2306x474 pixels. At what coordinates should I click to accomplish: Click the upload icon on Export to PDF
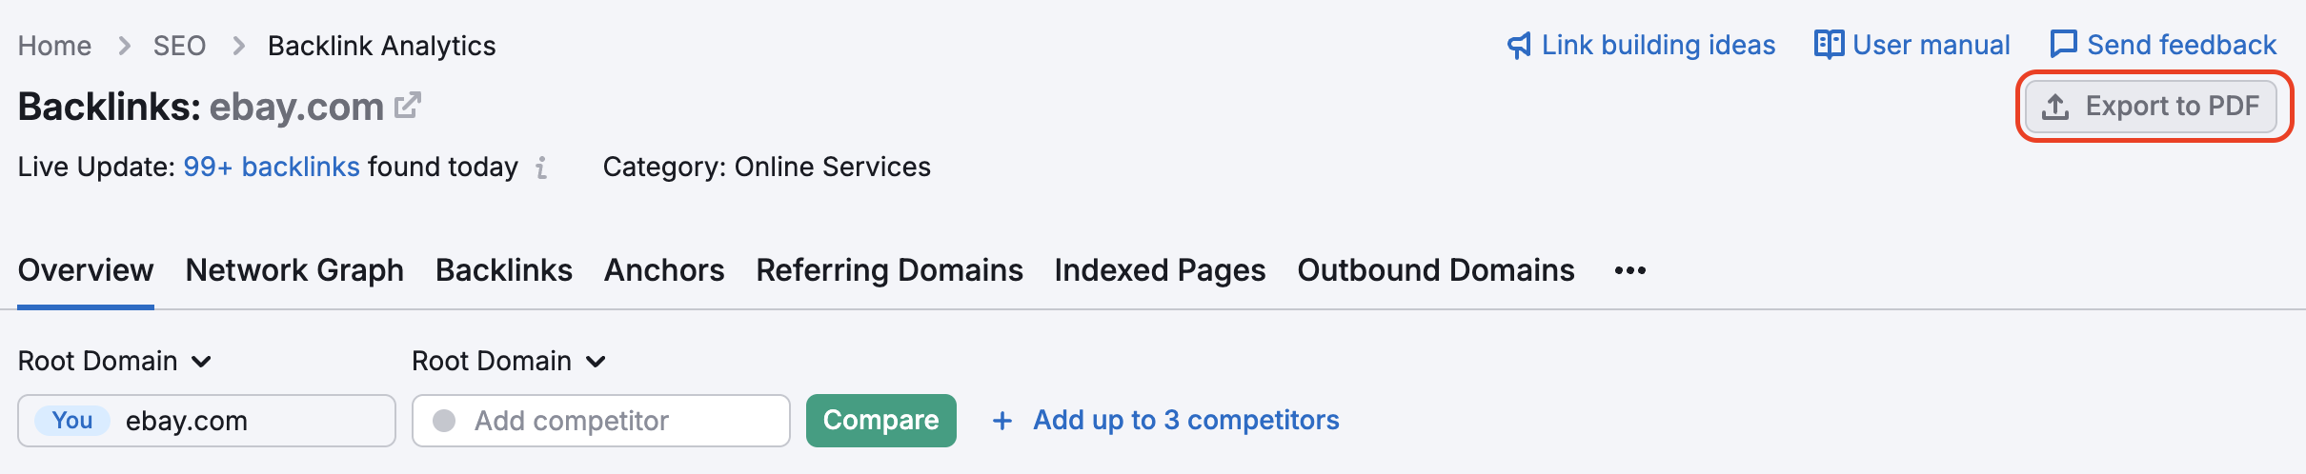click(x=2055, y=107)
